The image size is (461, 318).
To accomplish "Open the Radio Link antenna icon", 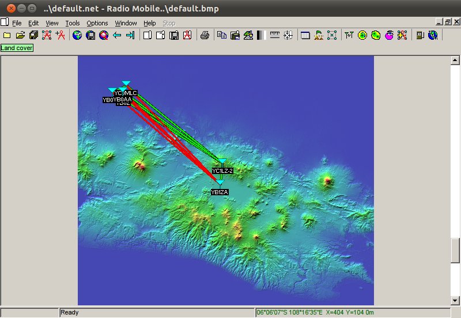I will (x=349, y=35).
